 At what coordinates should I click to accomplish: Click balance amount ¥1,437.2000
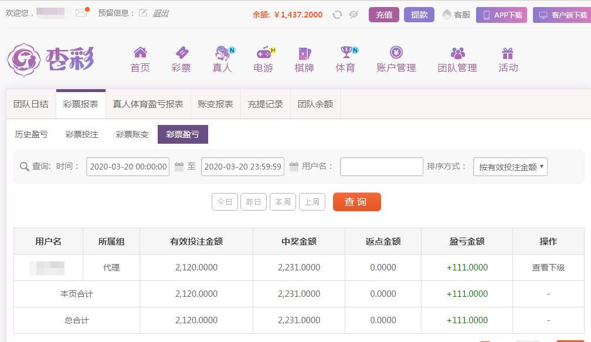pyautogui.click(x=298, y=15)
